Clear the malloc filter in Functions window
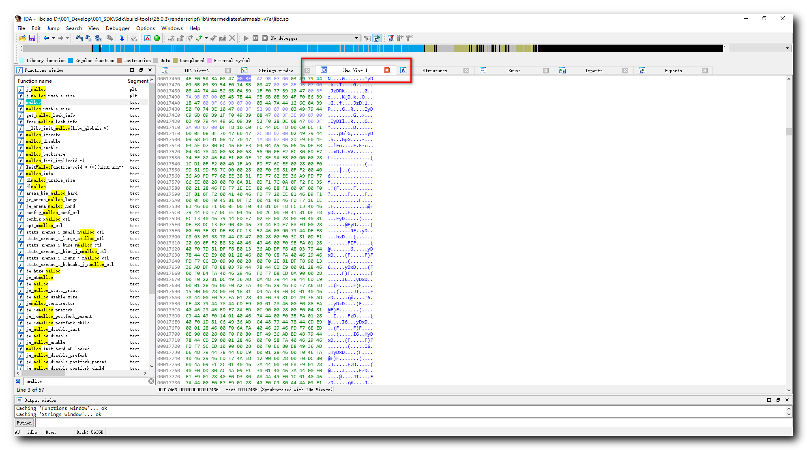 (x=151, y=381)
